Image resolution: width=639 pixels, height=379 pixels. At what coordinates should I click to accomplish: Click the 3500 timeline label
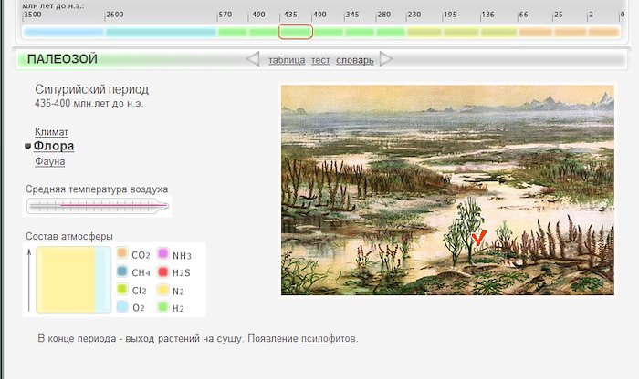click(x=33, y=15)
